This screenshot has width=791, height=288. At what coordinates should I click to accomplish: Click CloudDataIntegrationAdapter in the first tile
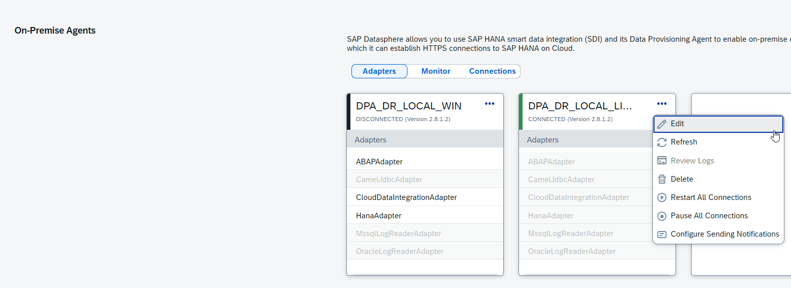coord(406,197)
